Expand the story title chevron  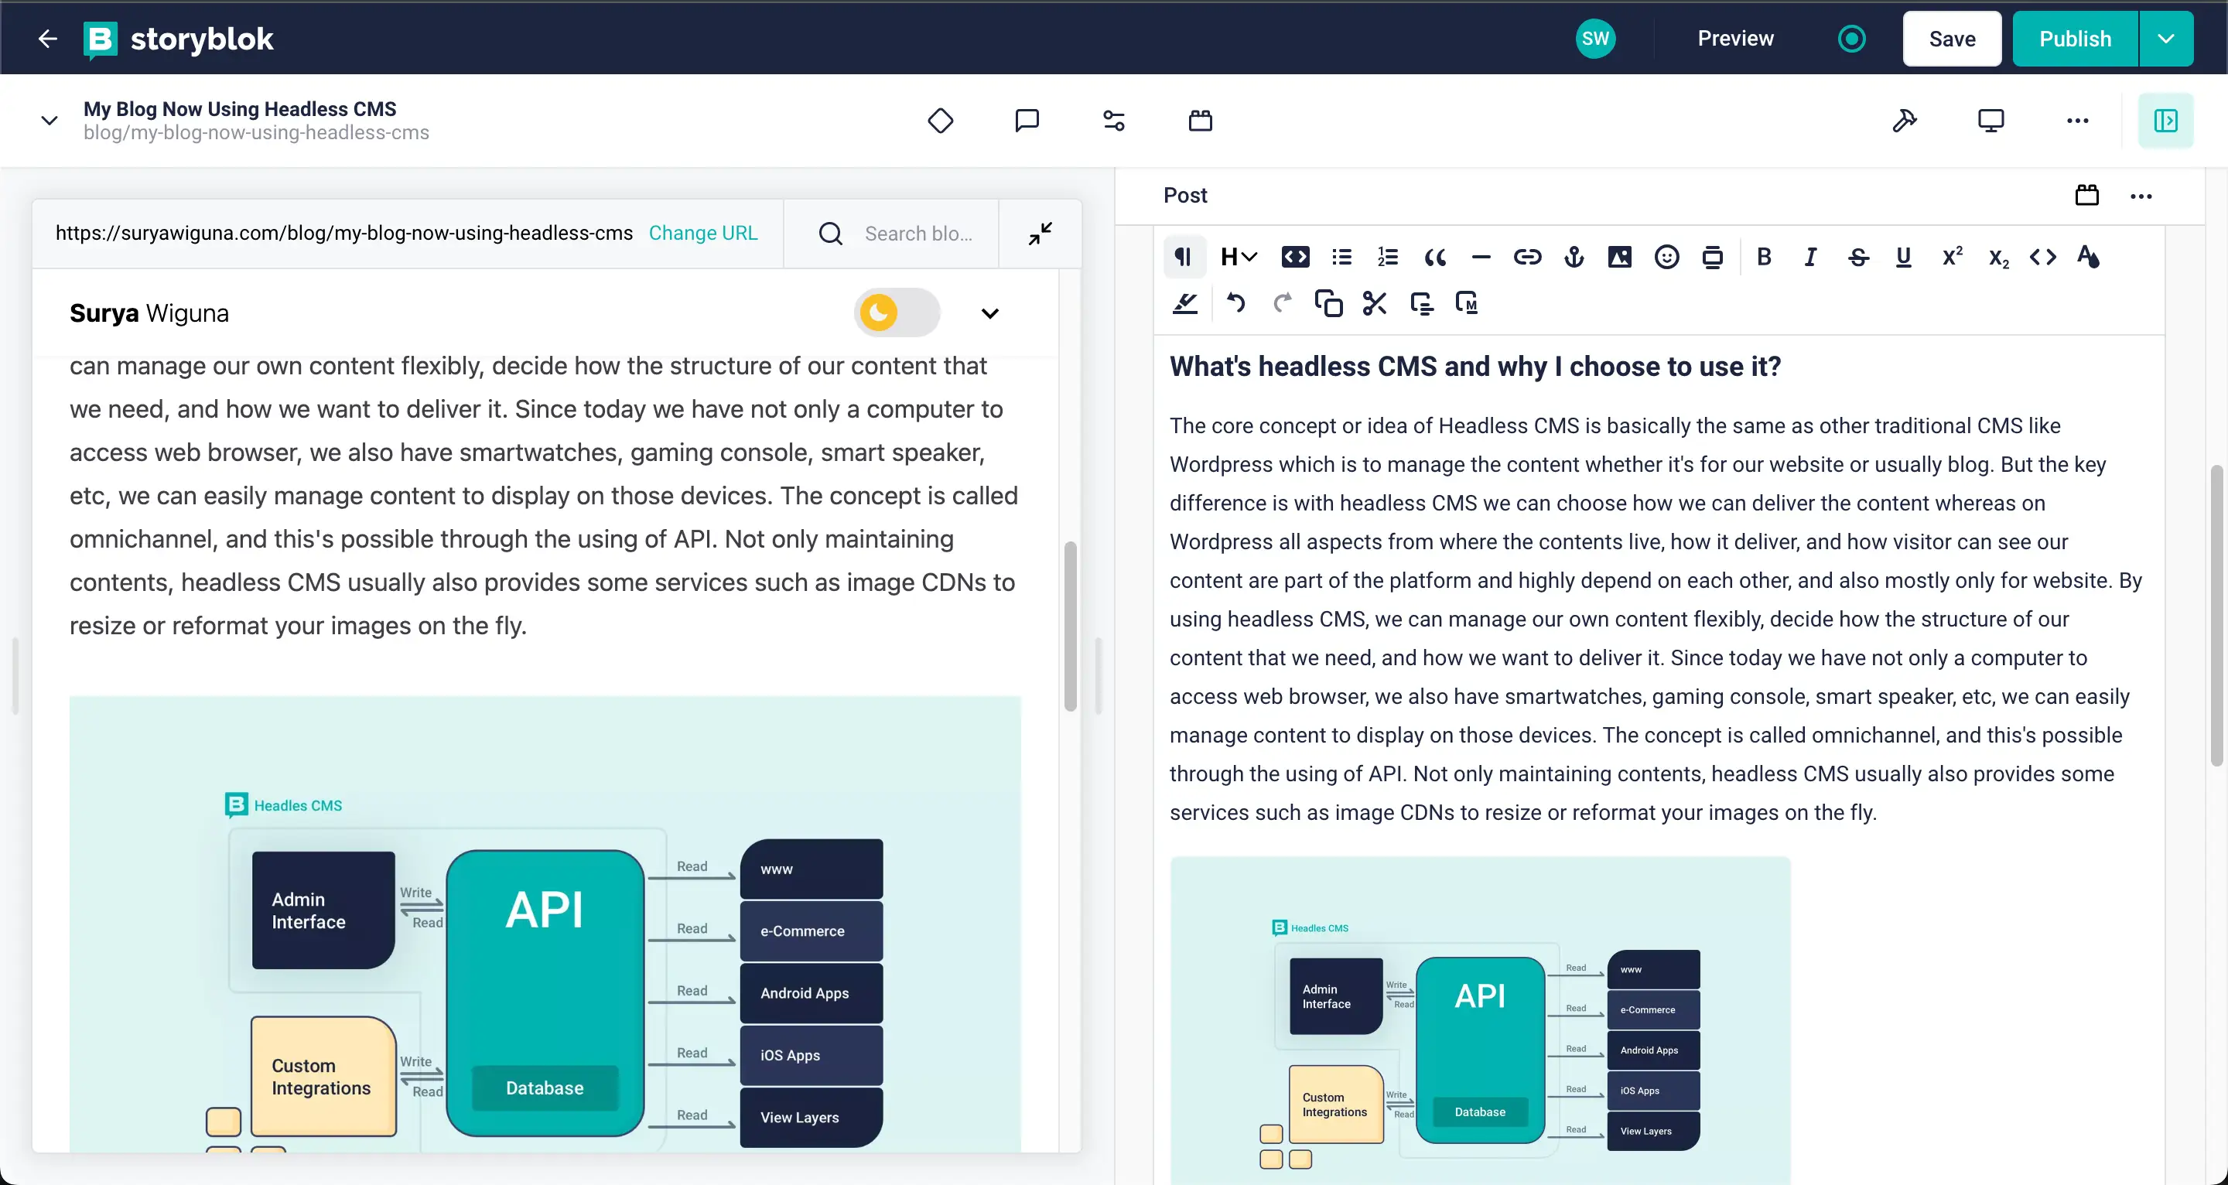pos(50,121)
